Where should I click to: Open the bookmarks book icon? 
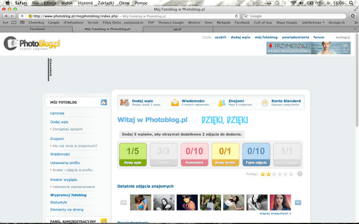pos(13,22)
